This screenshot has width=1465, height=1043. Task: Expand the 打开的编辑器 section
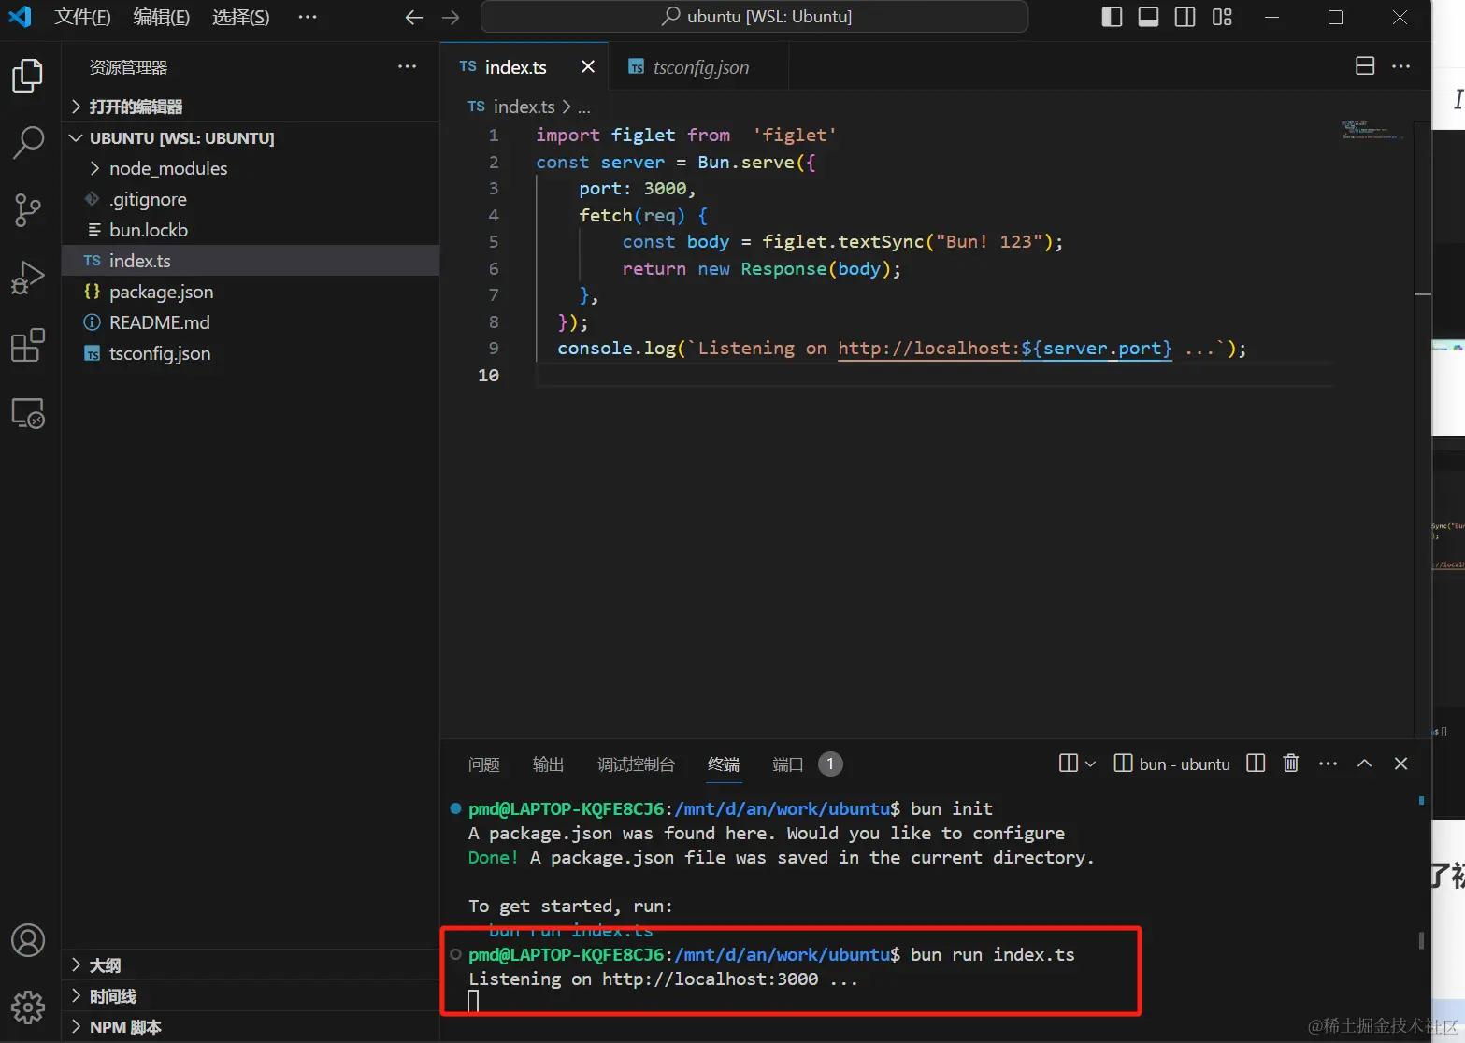[x=251, y=107]
